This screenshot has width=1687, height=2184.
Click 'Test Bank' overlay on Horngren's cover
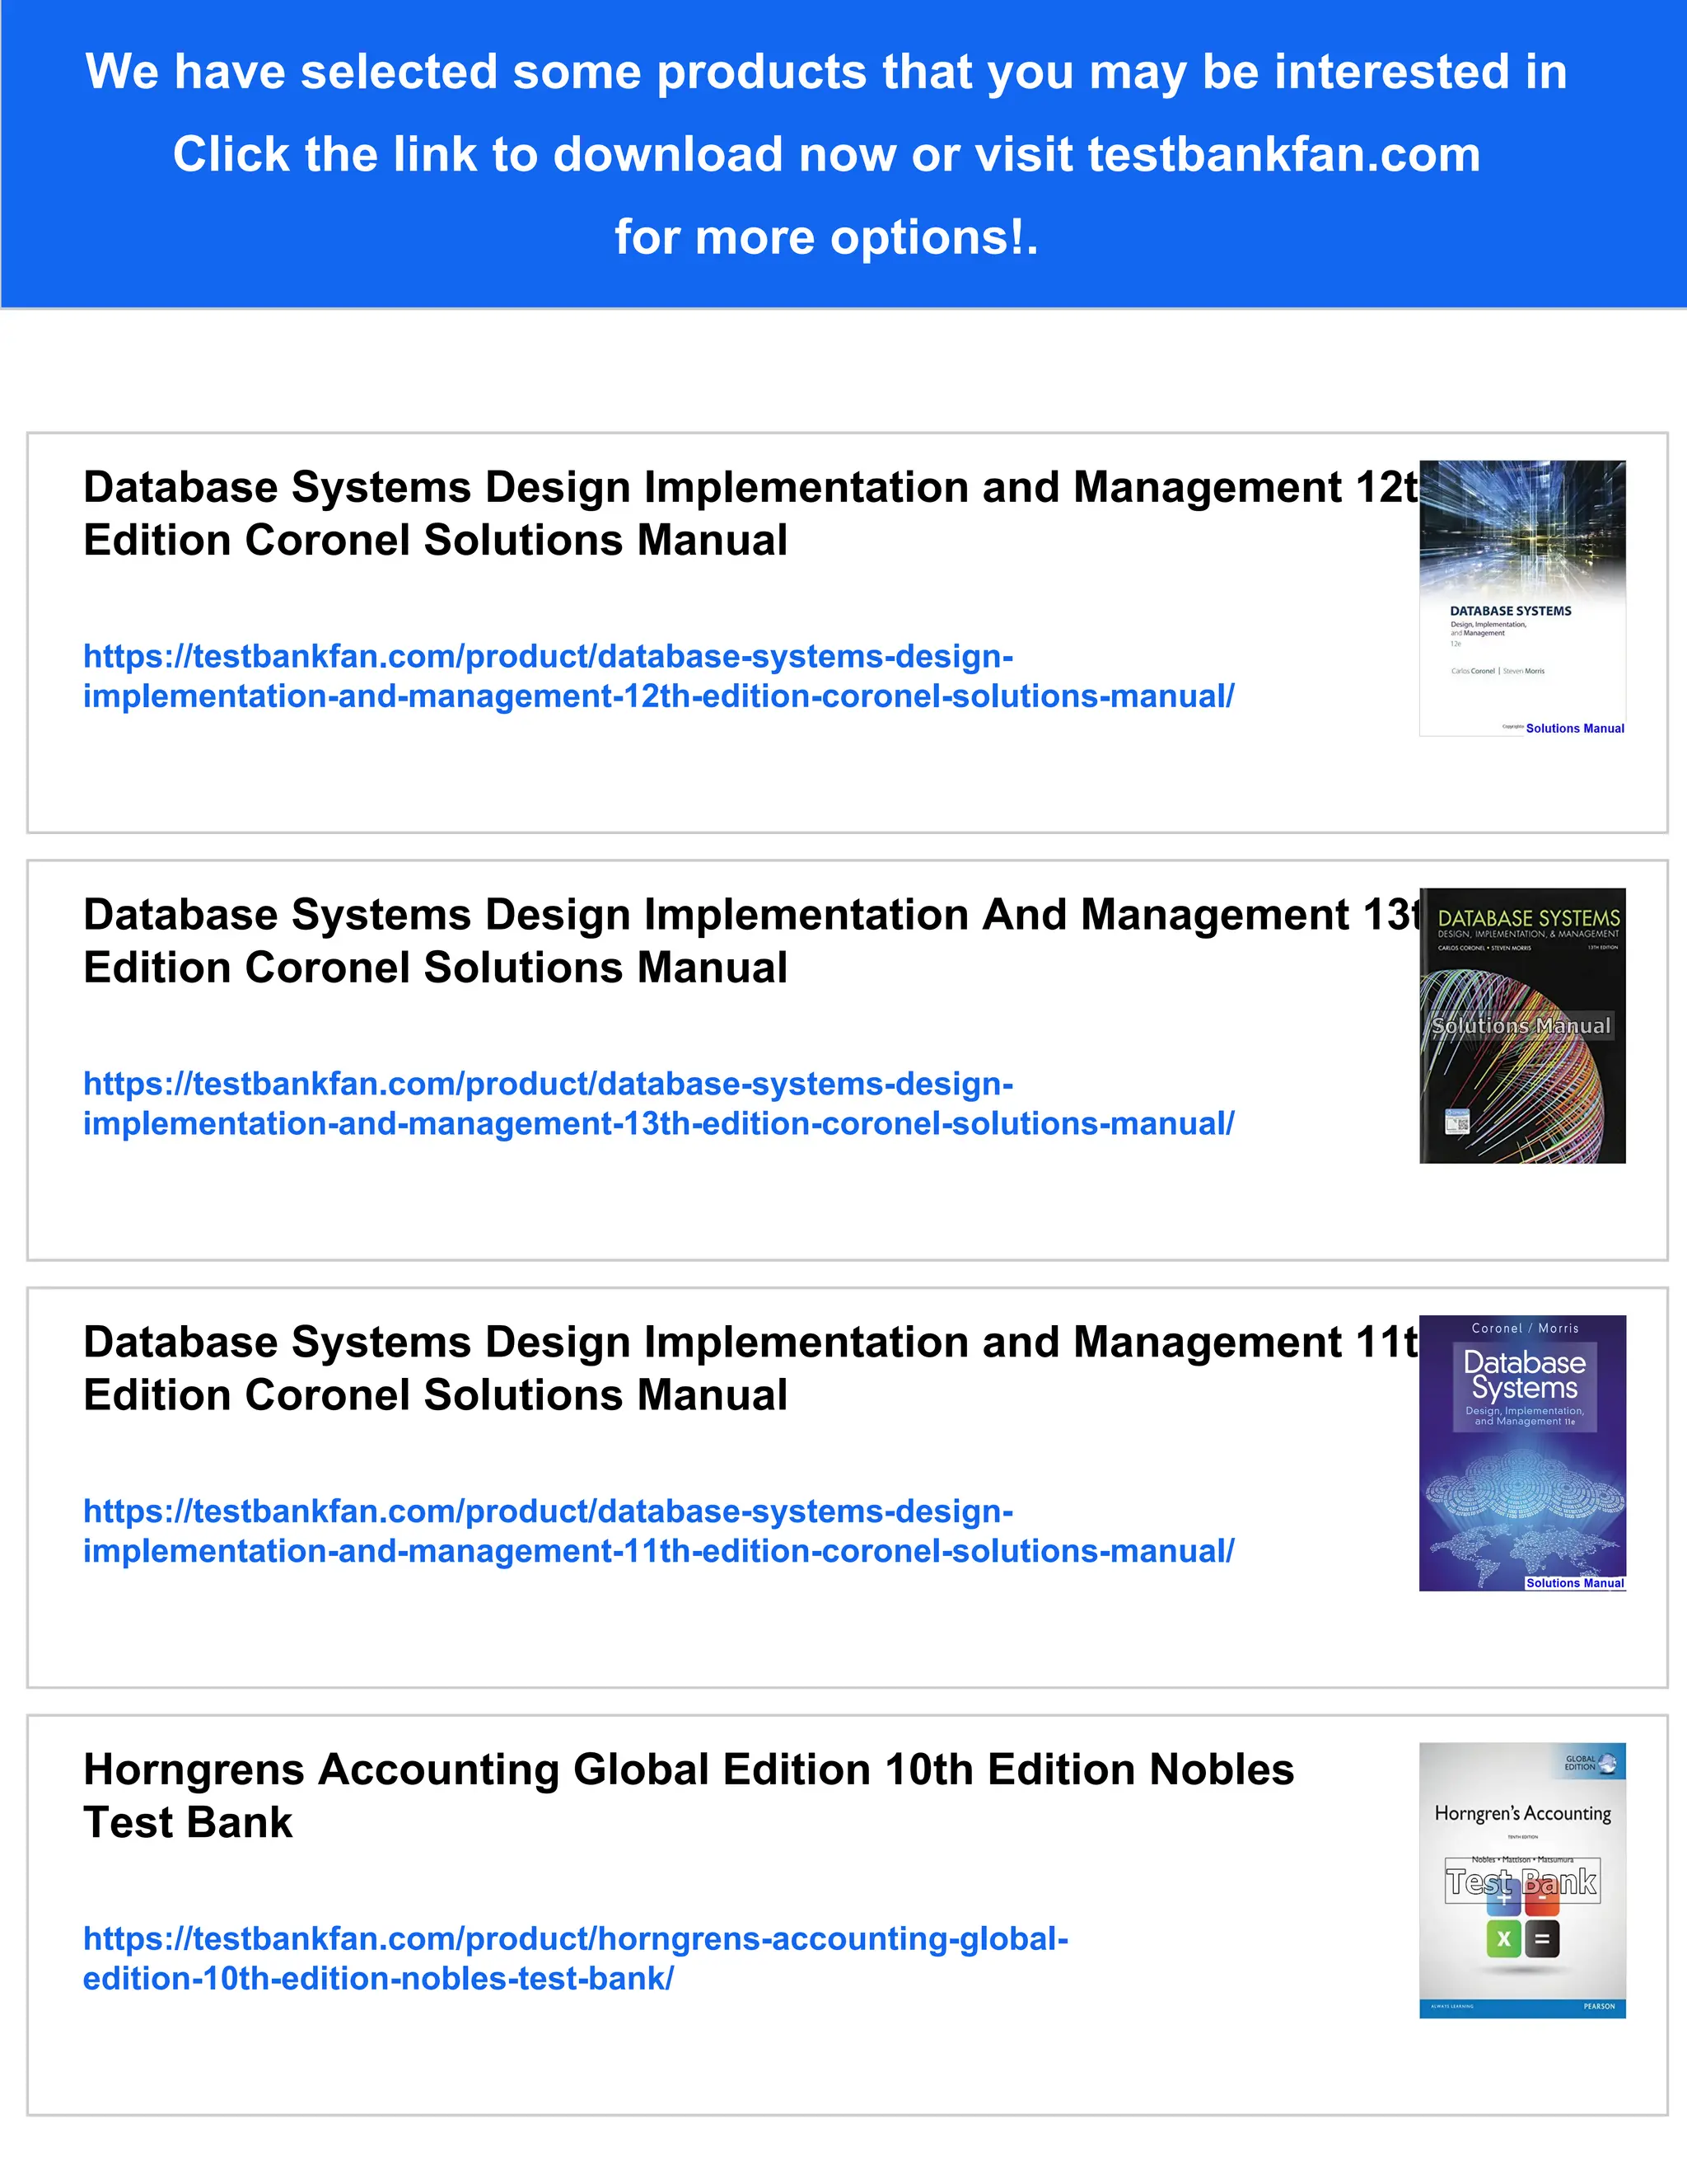pyautogui.click(x=1521, y=1883)
